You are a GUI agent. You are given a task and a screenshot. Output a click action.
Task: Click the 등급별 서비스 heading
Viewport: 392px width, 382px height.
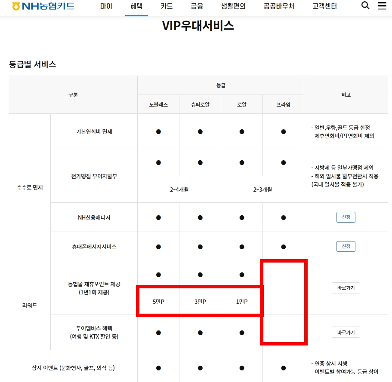(33, 64)
